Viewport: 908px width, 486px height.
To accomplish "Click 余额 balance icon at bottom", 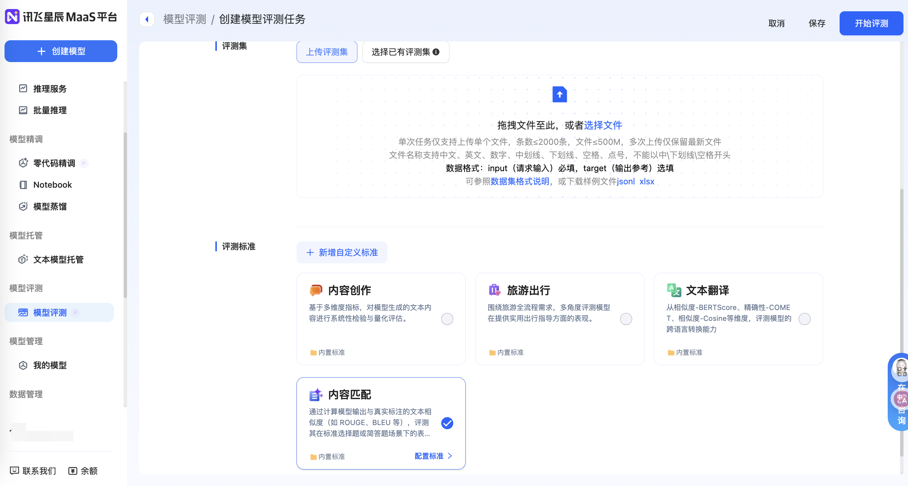I will tap(73, 471).
